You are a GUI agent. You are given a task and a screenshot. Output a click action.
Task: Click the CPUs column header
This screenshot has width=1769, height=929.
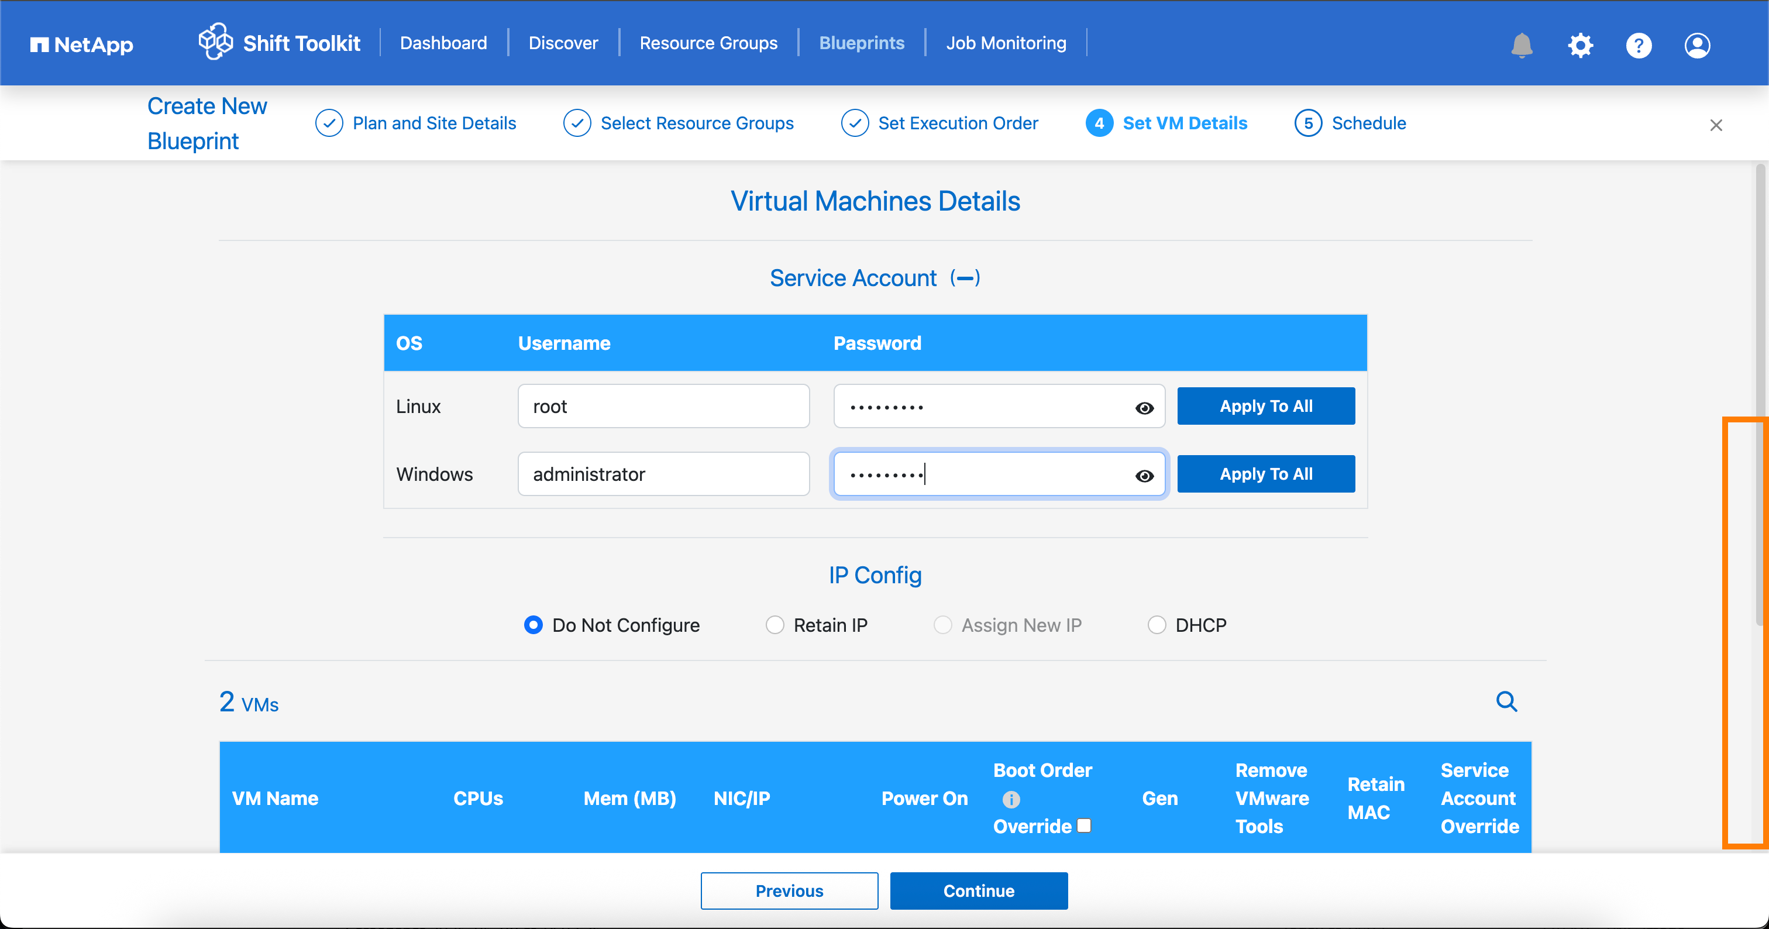click(478, 799)
